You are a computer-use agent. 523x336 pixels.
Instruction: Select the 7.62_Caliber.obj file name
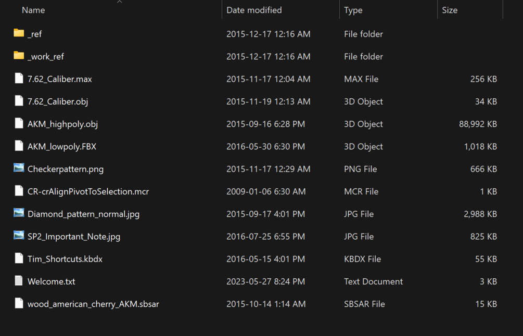pyautogui.click(x=58, y=101)
